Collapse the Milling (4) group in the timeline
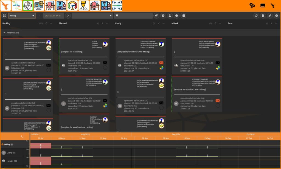Image resolution: width=281 pixels, height=169 pixels. (x=2, y=144)
